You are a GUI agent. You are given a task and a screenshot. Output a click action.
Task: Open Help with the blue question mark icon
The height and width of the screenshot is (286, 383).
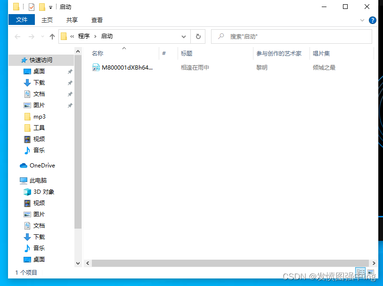(x=372, y=20)
